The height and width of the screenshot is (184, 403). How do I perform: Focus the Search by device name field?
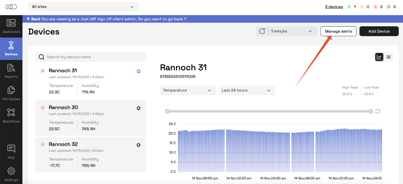click(x=90, y=57)
